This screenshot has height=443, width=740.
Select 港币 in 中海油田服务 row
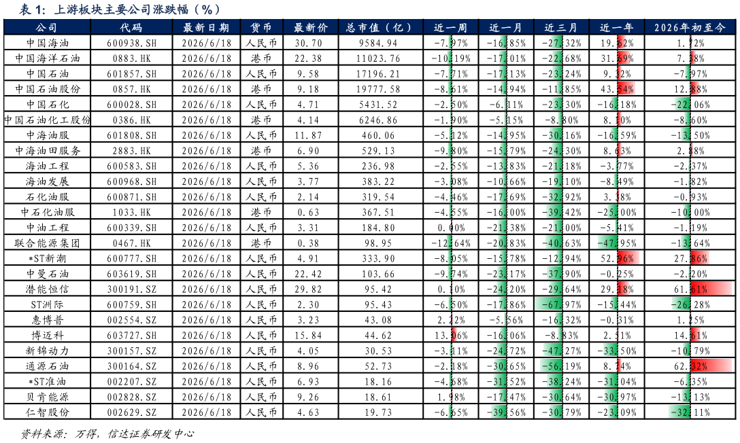[x=261, y=151]
